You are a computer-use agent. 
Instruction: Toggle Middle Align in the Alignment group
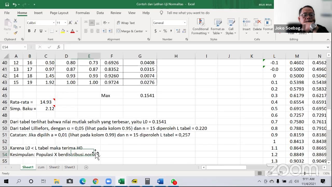tap(92, 23)
